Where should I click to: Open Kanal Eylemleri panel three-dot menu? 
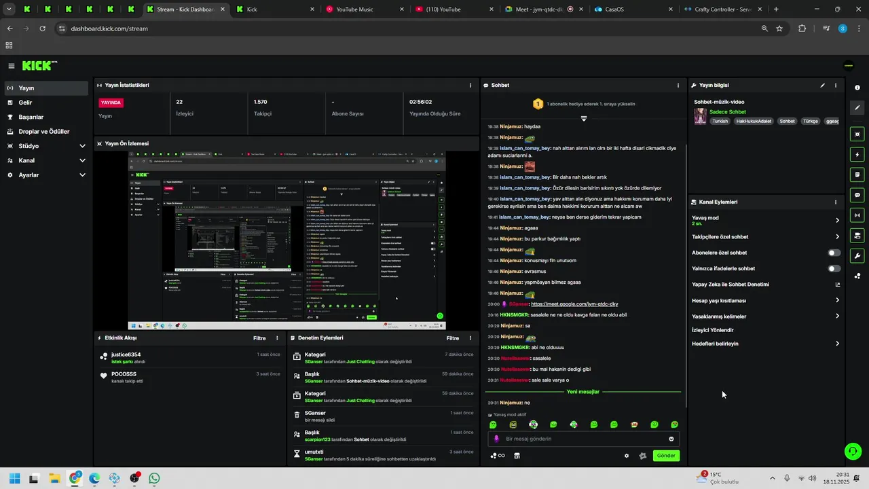point(836,202)
